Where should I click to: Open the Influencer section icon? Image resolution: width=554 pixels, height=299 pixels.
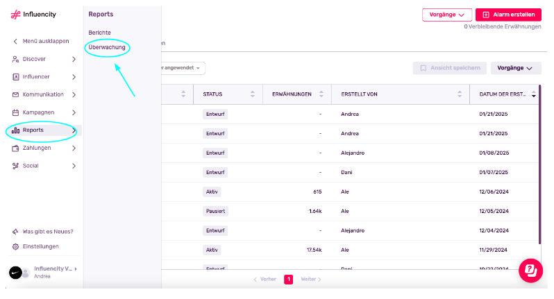click(x=15, y=76)
